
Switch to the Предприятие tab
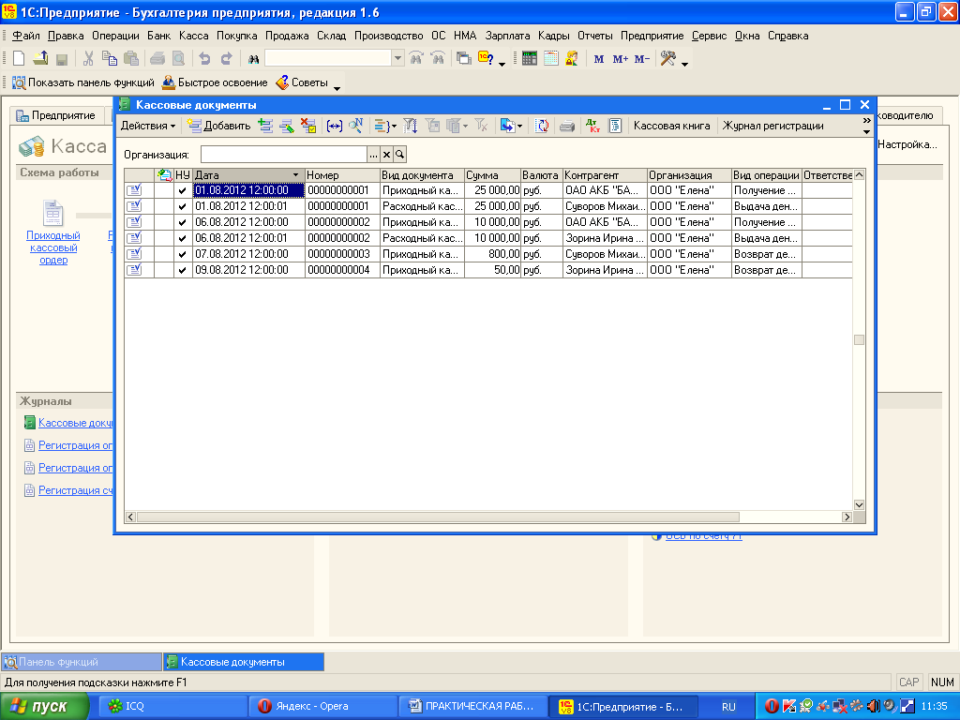click(56, 115)
